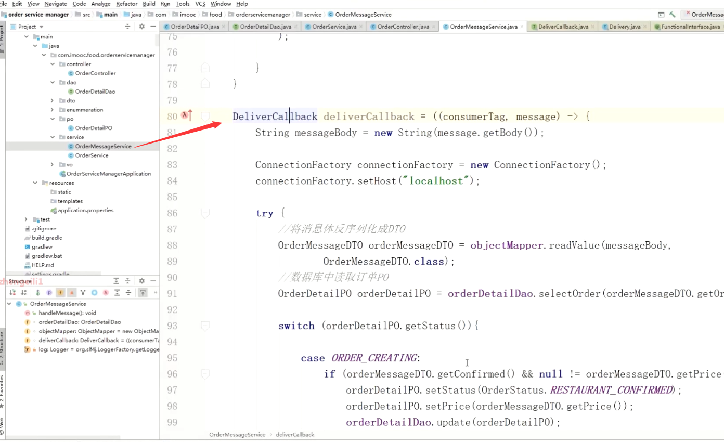The image size is (724, 442).
Task: Select OrderServiceManagerApplication in tree
Action: coord(105,174)
